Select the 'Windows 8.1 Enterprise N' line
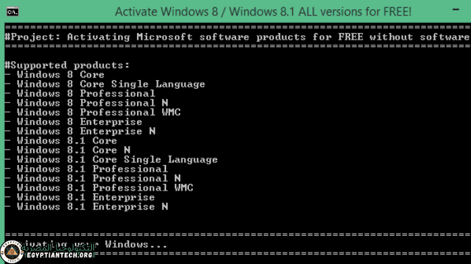 point(86,207)
